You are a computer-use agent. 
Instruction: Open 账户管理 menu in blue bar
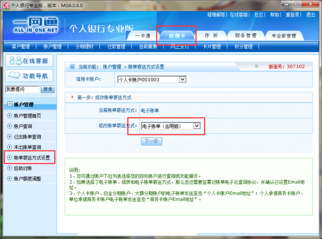(x=52, y=47)
